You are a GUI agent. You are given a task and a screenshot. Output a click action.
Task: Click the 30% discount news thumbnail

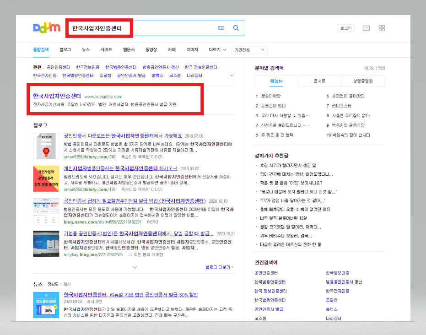[x=46, y=305]
